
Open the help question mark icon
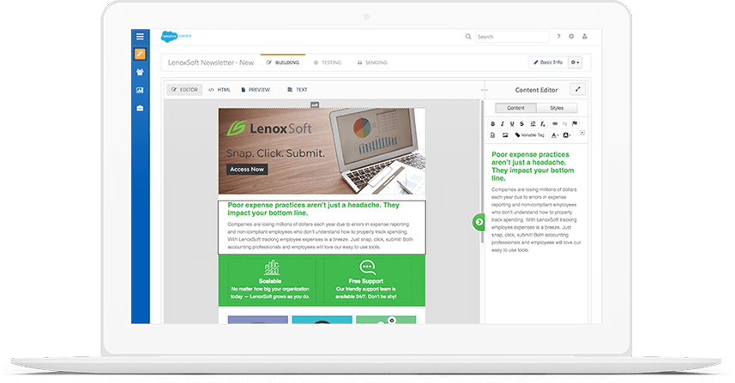(558, 37)
